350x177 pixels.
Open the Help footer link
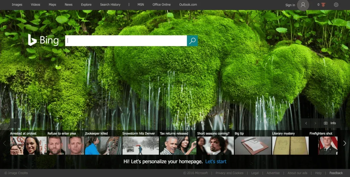[318, 173]
